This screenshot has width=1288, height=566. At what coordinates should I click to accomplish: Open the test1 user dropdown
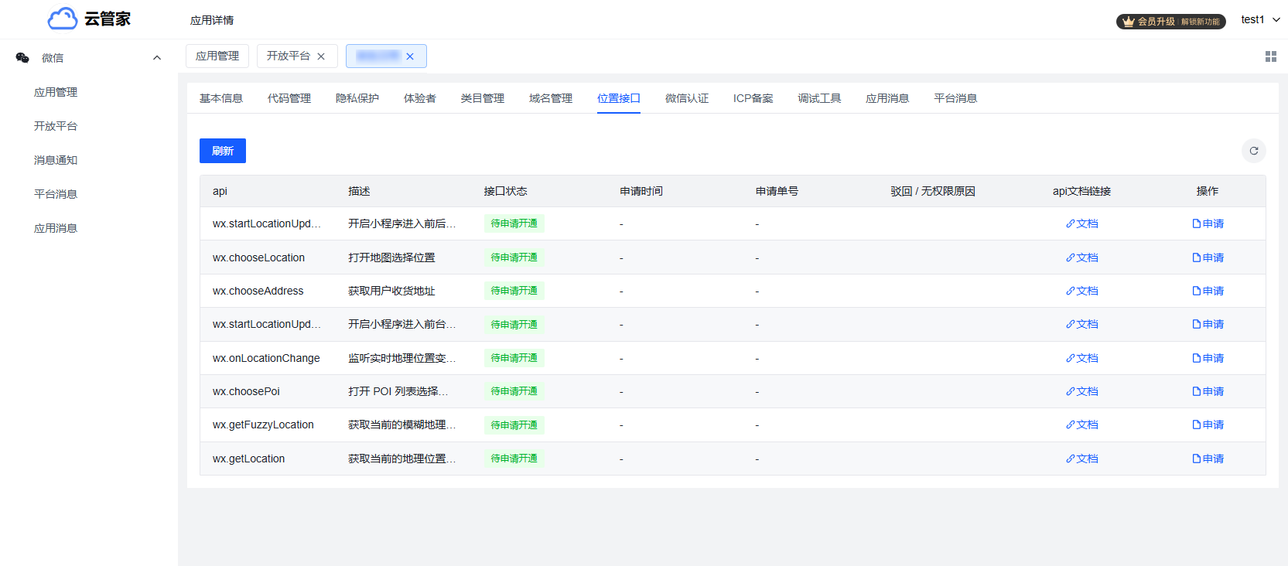1260,19
